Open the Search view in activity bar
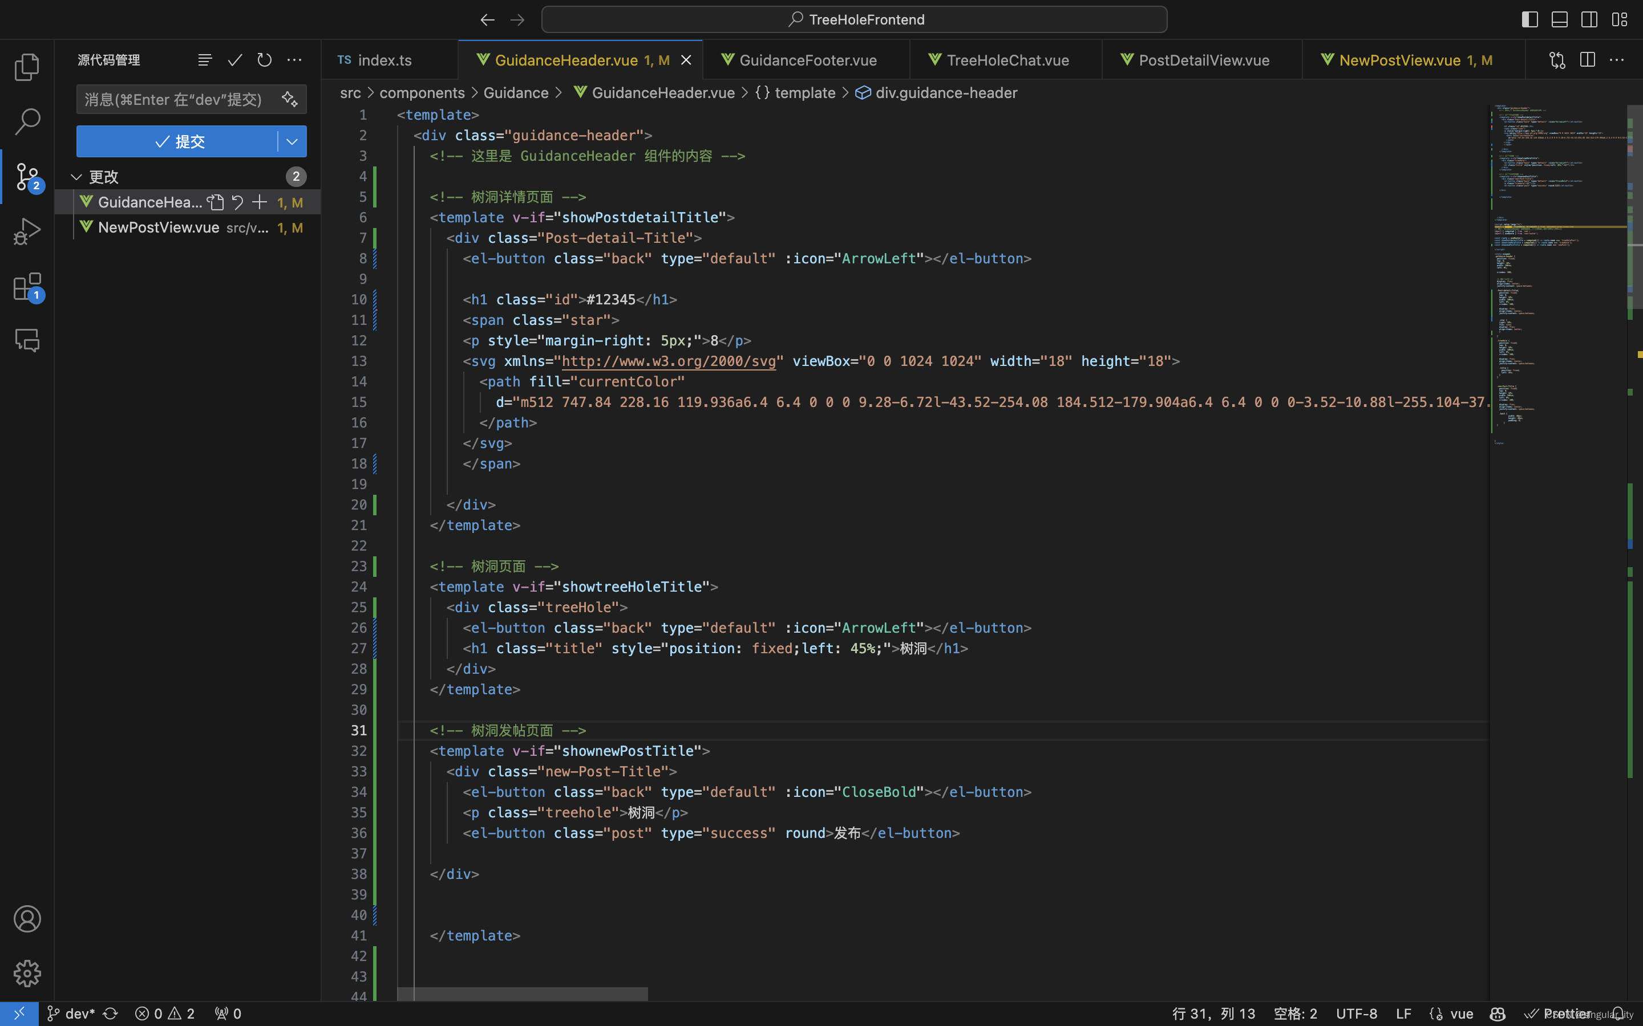The width and height of the screenshot is (1643, 1026). 27,121
